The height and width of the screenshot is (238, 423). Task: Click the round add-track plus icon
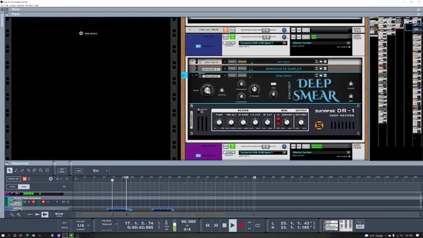(50, 178)
